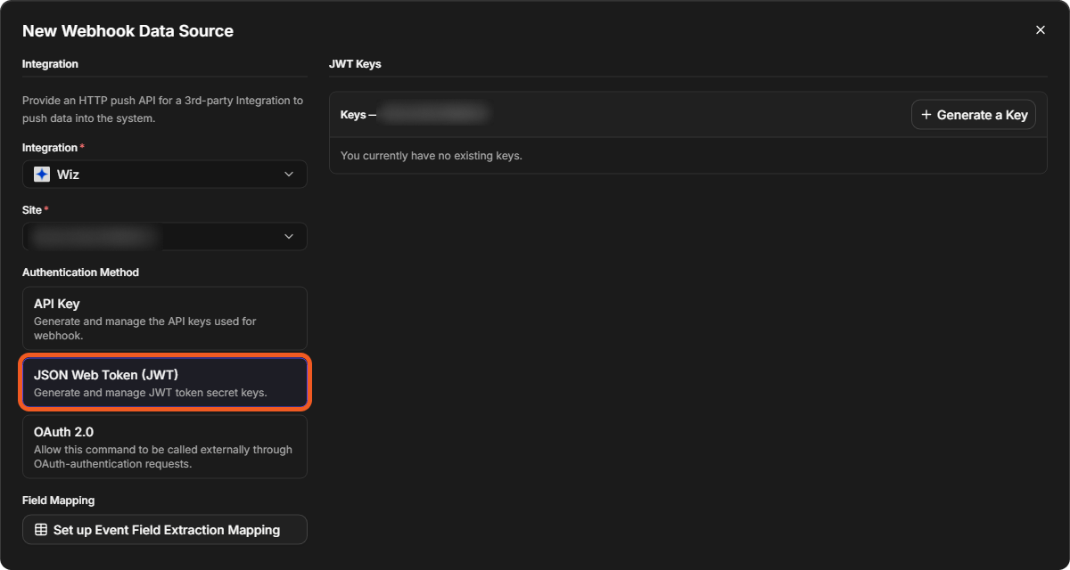Click the 'Provide an HTTP push API' description text

(x=163, y=109)
